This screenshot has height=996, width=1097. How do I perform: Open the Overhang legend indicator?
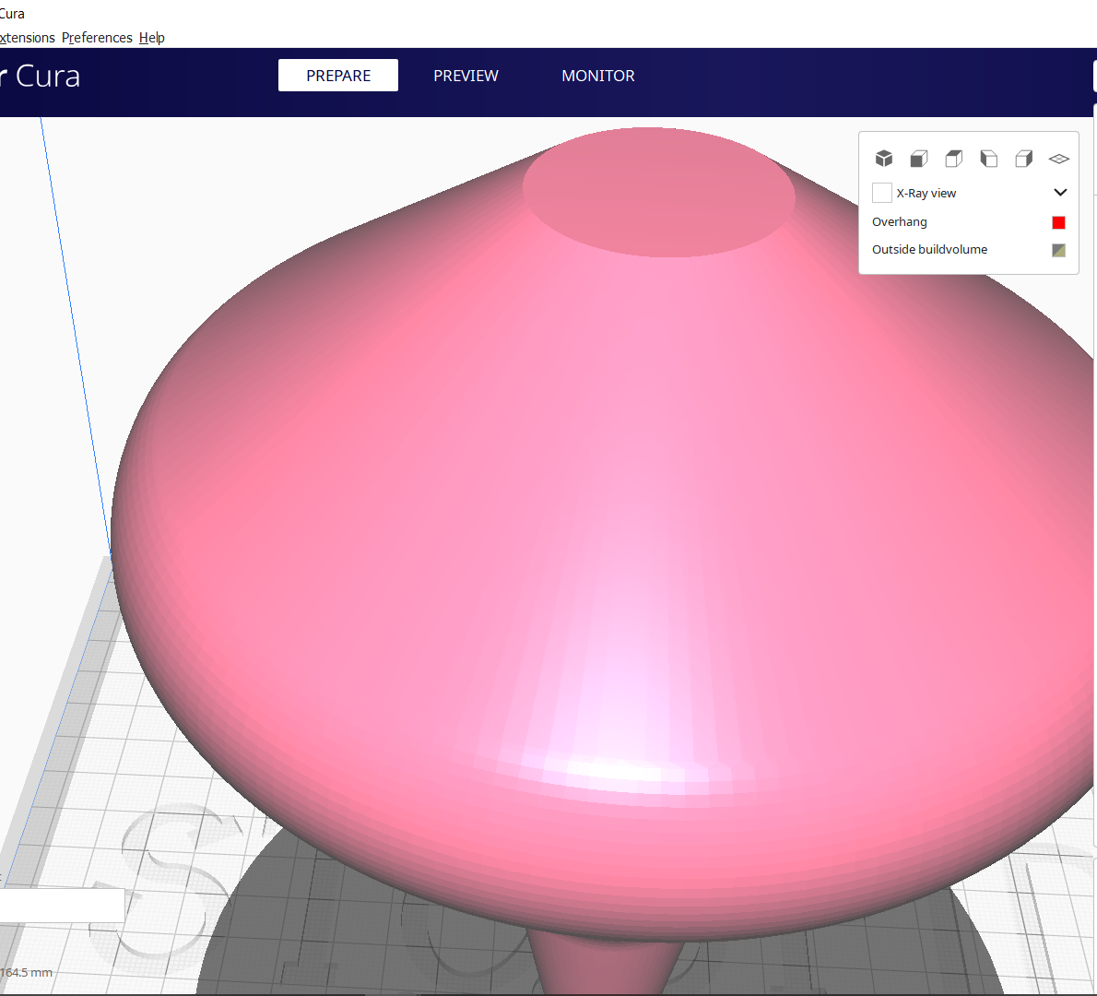click(x=899, y=221)
